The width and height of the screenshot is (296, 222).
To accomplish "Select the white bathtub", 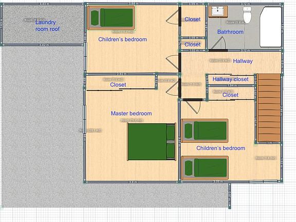I will (x=270, y=27).
